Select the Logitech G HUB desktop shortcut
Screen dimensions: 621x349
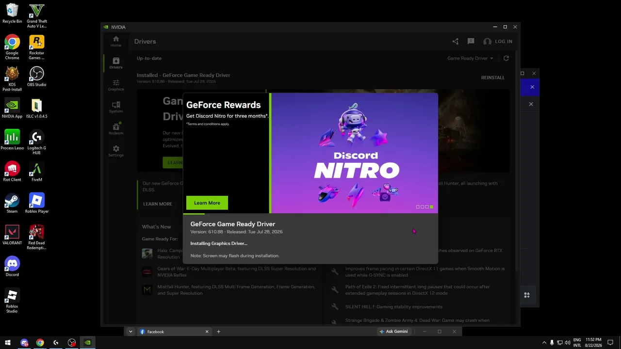(37, 143)
